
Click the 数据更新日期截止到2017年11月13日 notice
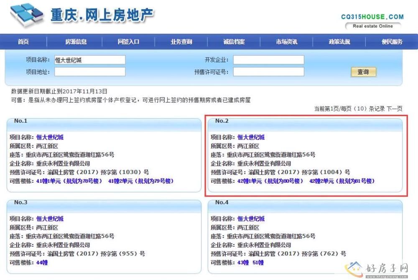pyautogui.click(x=59, y=91)
